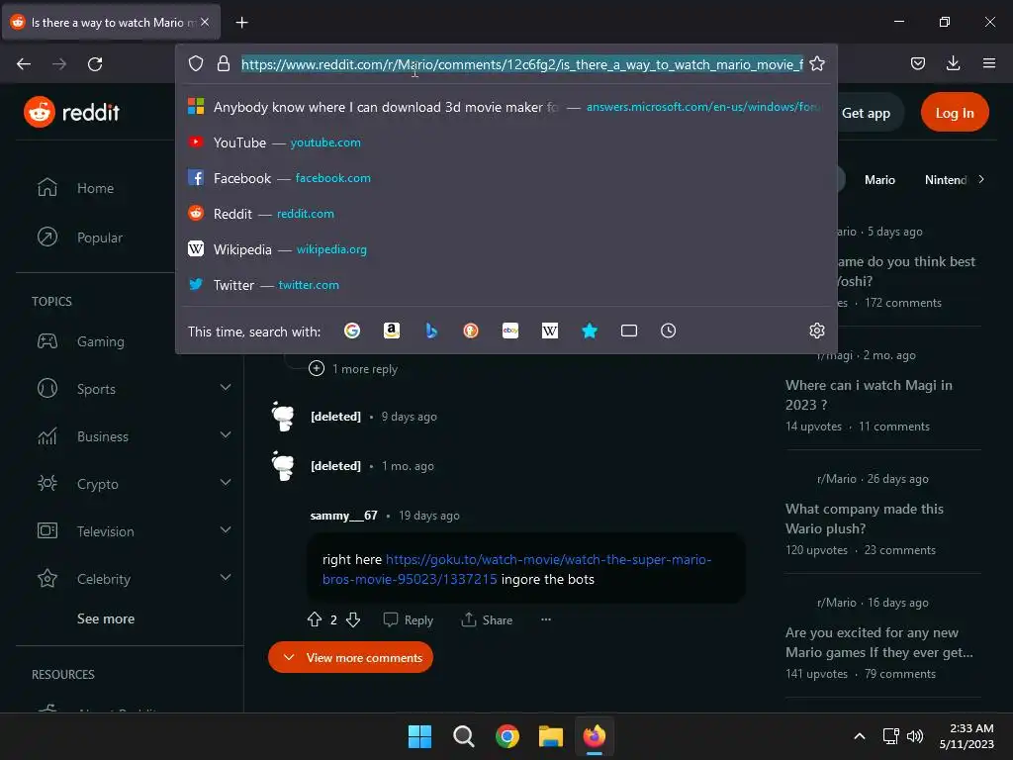Select the Twitter suggestion
The height and width of the screenshot is (760, 1013).
coord(506,284)
